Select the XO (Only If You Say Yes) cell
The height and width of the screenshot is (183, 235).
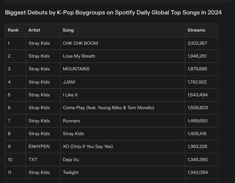coord(123,147)
